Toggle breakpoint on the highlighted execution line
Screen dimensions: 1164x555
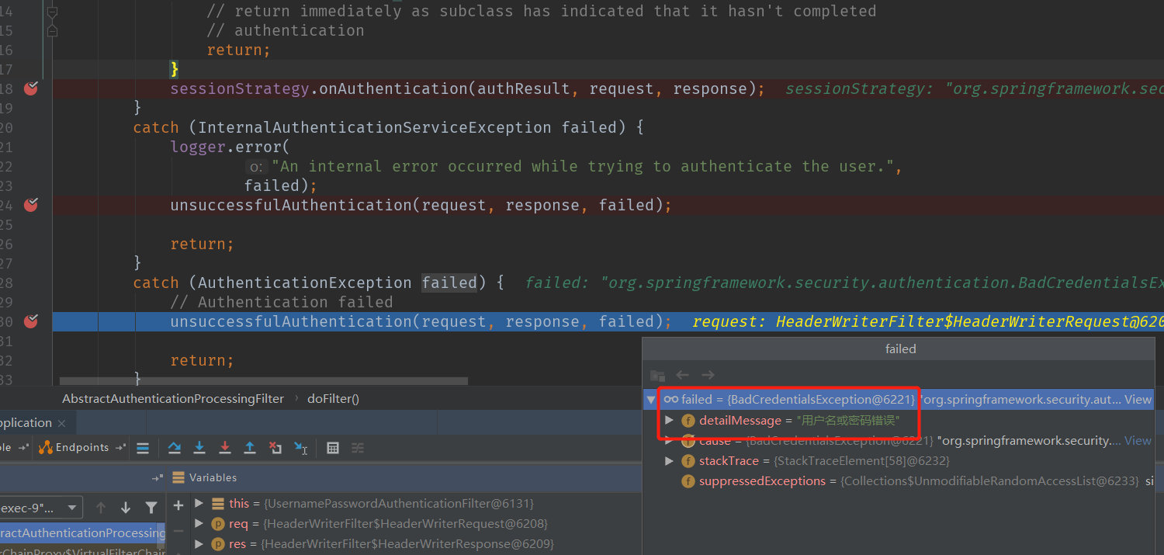pos(31,321)
